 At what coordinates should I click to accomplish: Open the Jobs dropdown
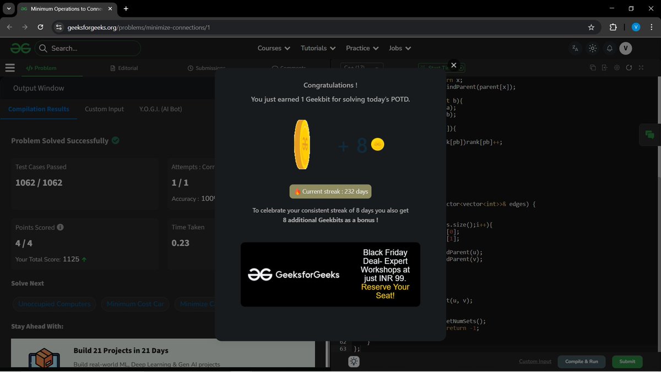[399, 48]
